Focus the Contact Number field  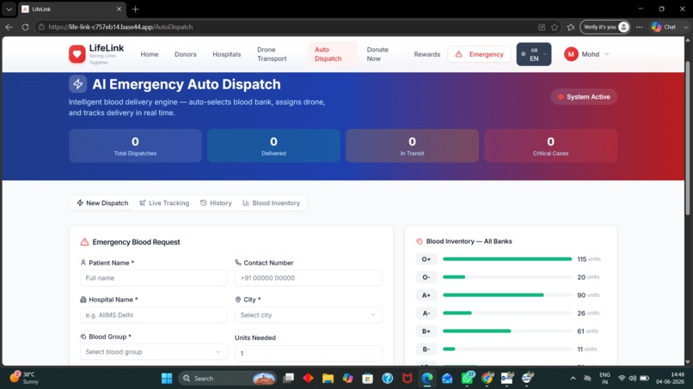pyautogui.click(x=309, y=277)
